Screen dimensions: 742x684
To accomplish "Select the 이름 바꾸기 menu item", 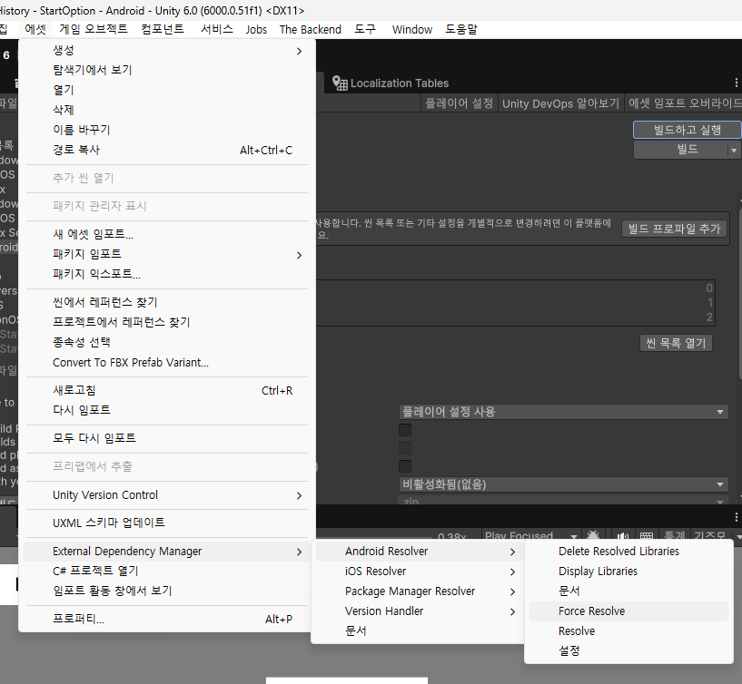I will click(167, 130).
